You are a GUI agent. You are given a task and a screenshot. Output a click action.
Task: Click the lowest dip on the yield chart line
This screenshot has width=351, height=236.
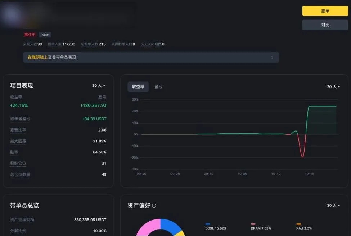pyautogui.click(x=302, y=157)
